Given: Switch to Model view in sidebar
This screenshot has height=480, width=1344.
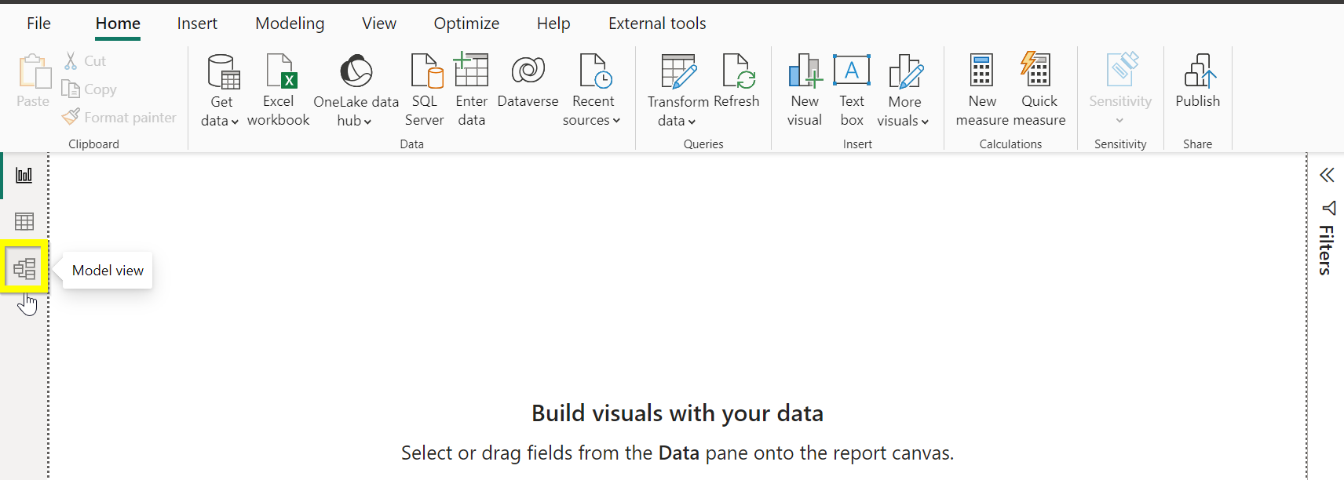Looking at the screenshot, I should click(24, 269).
